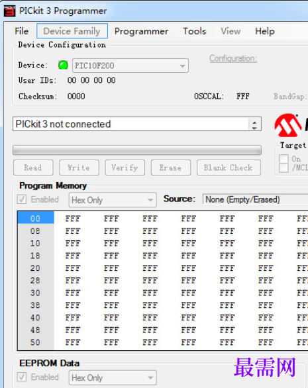Click the status message stepper arrows
Screen dimensions: 308x388
click(254, 124)
